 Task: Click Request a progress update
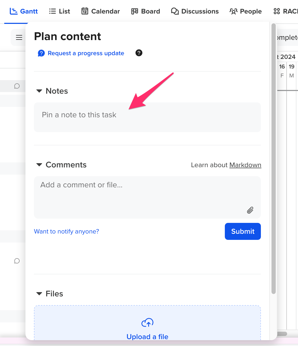point(86,53)
